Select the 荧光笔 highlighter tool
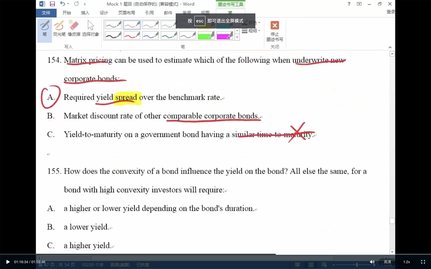431x269 pixels. coord(59,28)
